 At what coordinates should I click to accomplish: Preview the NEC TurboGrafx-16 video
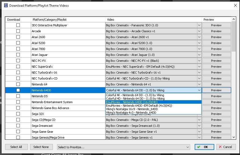pos(216,73)
